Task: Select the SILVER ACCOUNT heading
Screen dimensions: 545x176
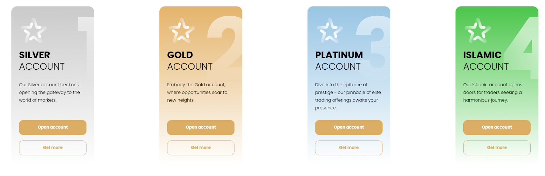Action: (42, 61)
